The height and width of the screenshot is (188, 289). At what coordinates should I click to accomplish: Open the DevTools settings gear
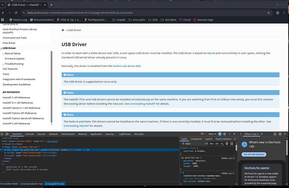click(224, 134)
